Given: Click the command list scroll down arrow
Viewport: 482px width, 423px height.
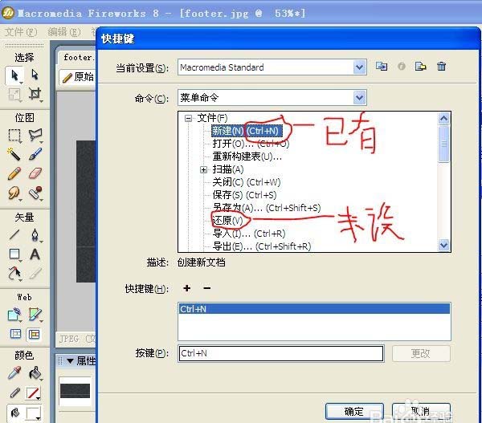Looking at the screenshot, I should [443, 245].
